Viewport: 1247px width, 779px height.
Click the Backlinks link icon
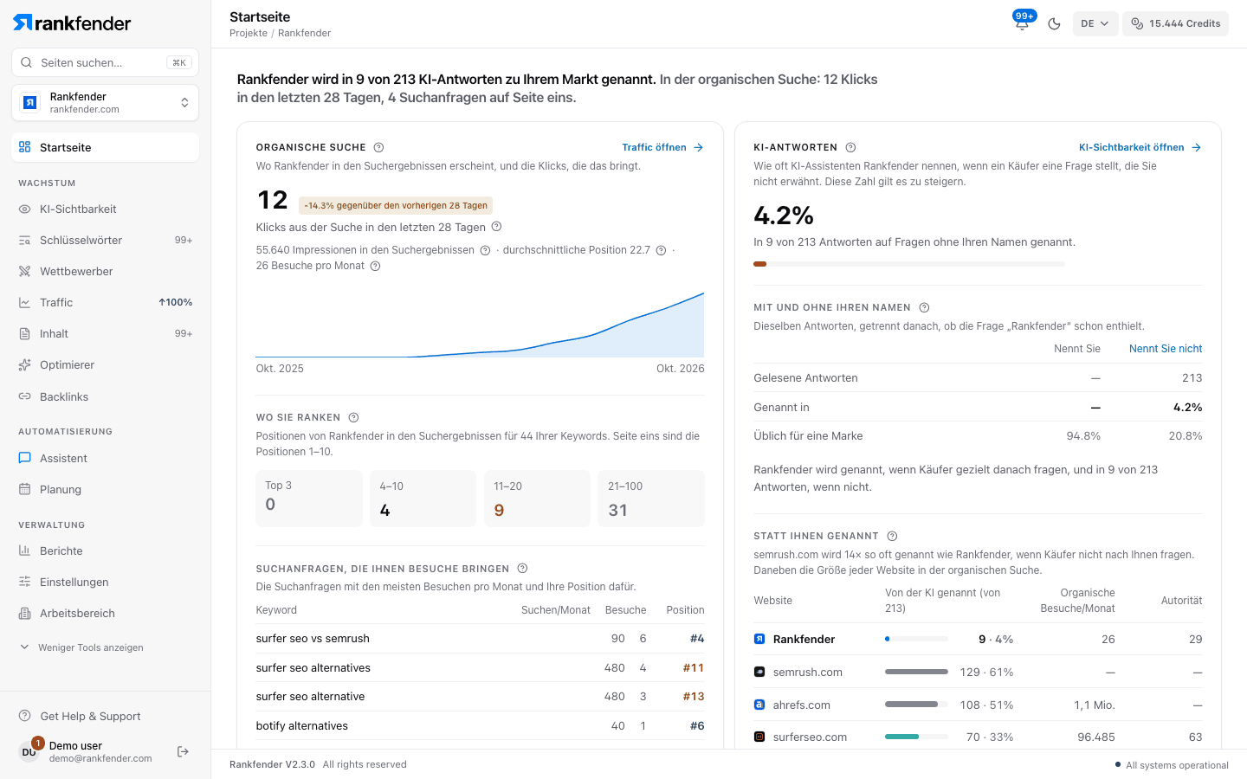24,396
